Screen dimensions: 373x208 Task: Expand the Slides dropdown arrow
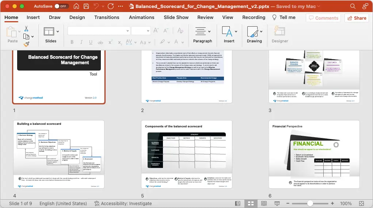point(58,31)
